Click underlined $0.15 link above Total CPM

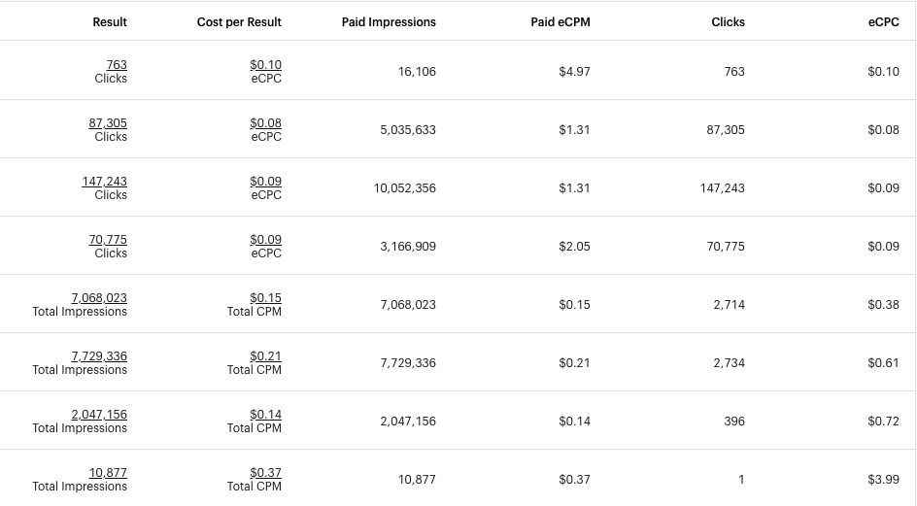tap(265, 298)
